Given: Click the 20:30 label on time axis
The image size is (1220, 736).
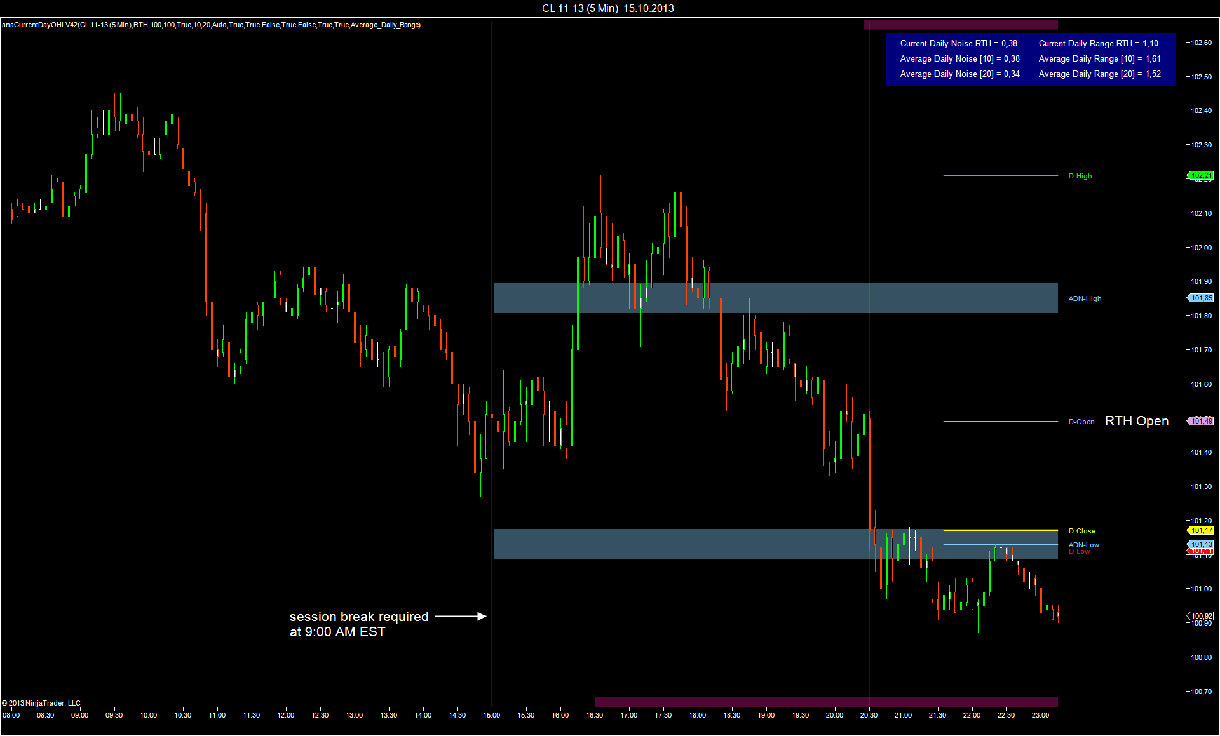Looking at the screenshot, I should pos(869,715).
